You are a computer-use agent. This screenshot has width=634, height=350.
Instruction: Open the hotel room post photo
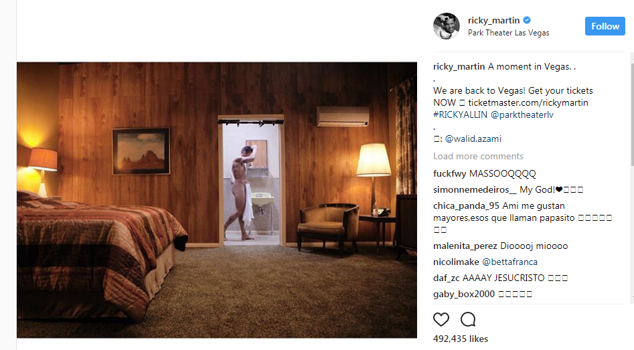[x=217, y=200]
